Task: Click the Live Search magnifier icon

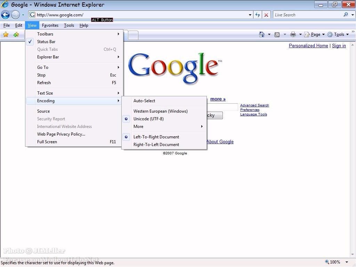Action: tap(346, 15)
